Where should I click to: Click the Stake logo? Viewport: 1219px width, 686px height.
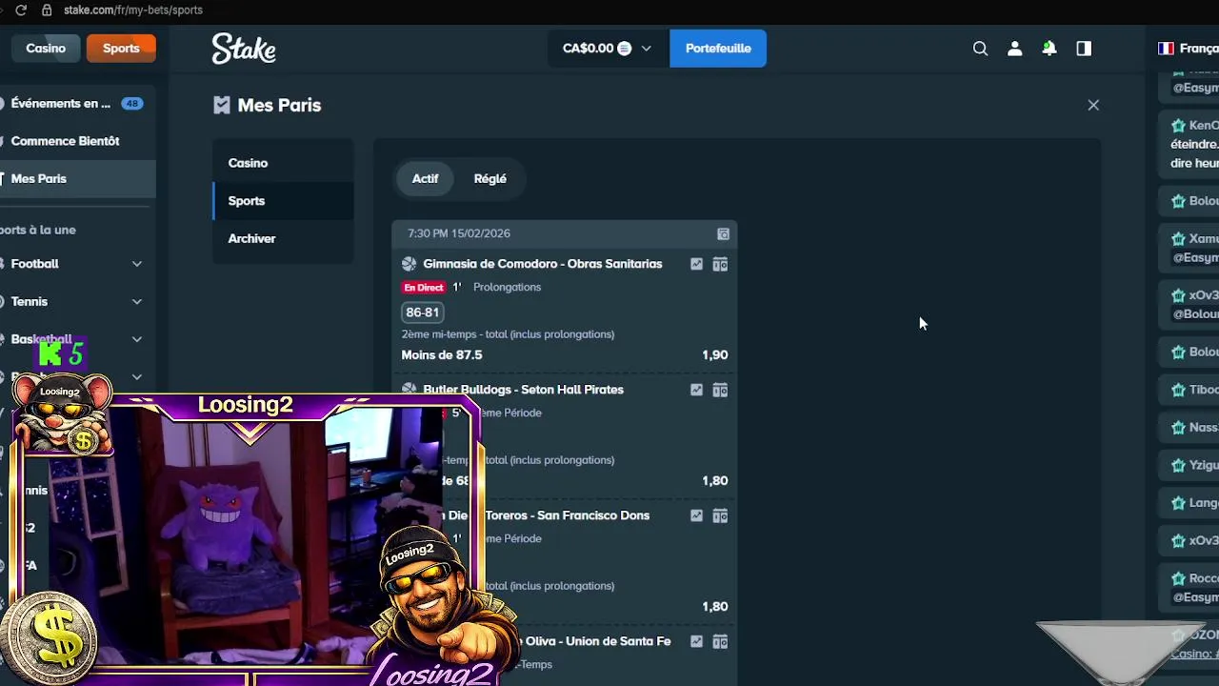tap(244, 49)
